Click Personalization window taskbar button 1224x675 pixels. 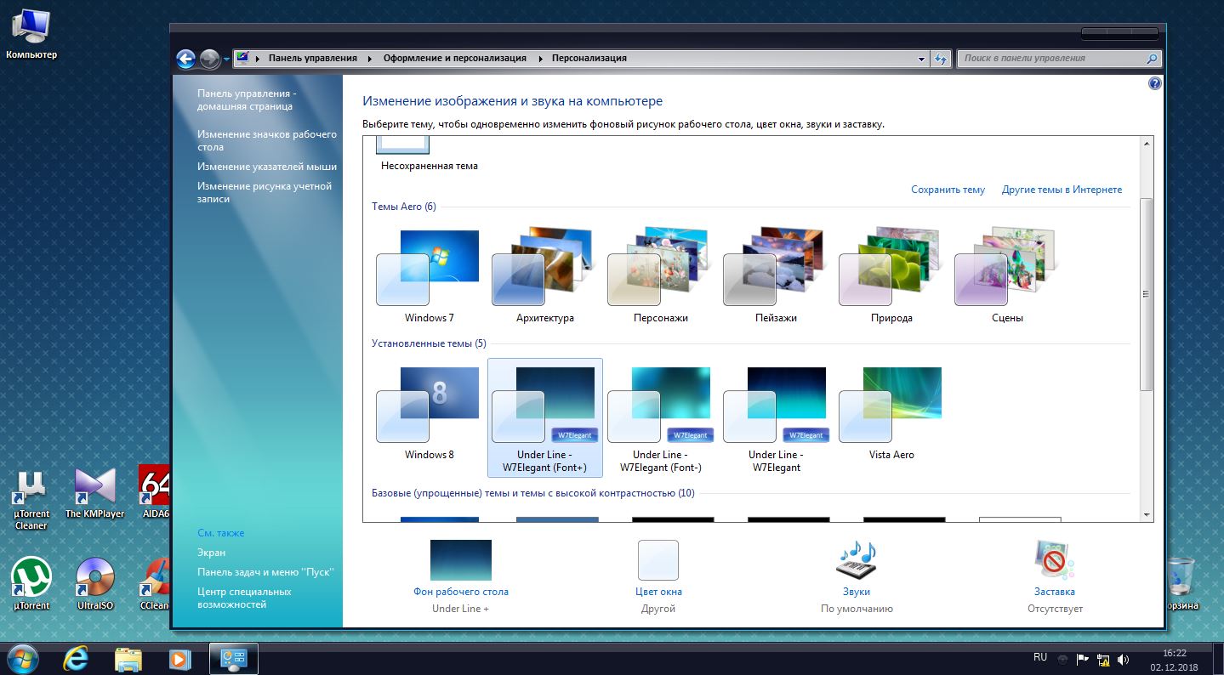[234, 659]
